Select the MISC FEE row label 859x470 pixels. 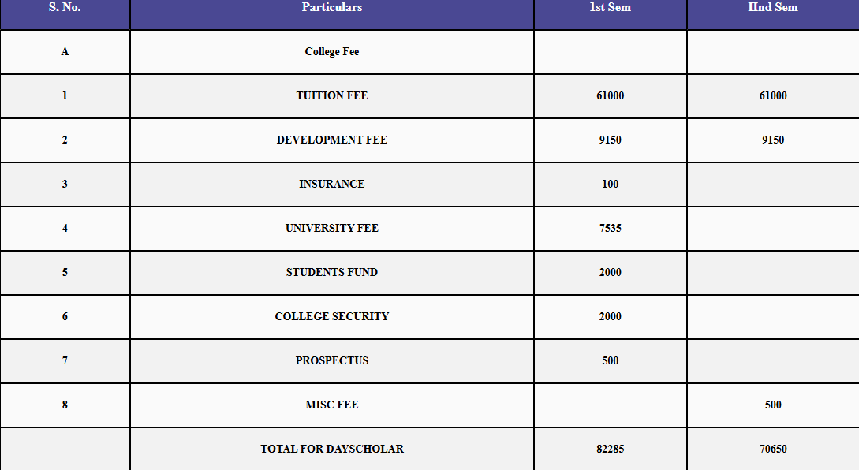pos(331,405)
